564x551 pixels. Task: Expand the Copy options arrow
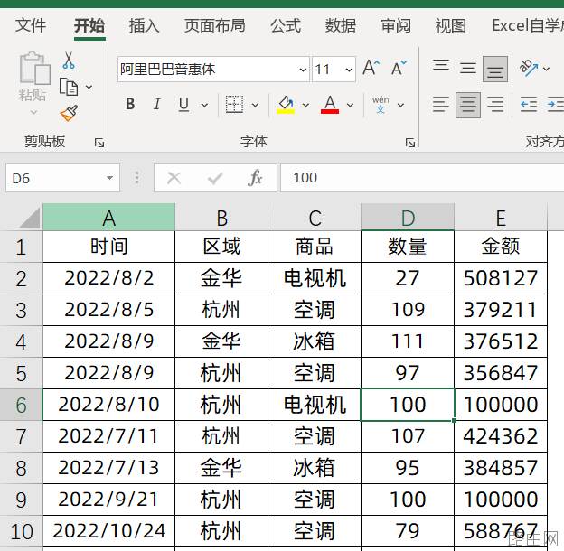[89, 87]
